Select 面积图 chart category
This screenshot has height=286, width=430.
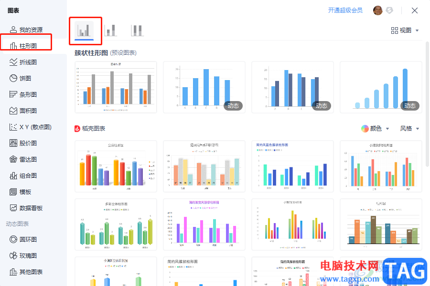point(23,111)
